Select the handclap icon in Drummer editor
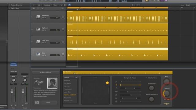 (116, 95)
